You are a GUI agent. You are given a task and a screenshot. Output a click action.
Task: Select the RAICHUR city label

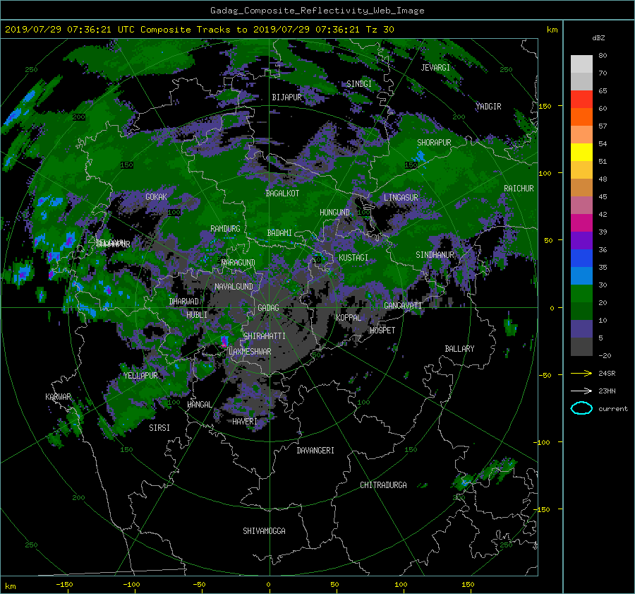tap(519, 189)
